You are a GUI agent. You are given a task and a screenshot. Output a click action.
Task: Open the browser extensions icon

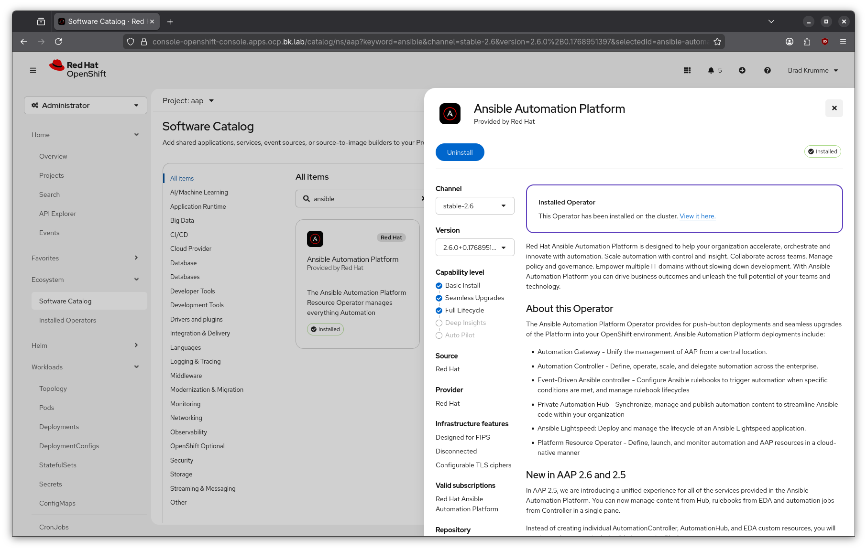(x=807, y=42)
